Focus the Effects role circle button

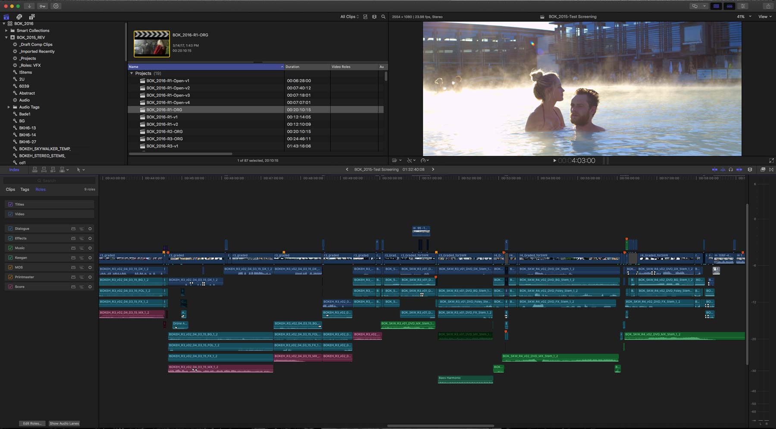click(90, 238)
